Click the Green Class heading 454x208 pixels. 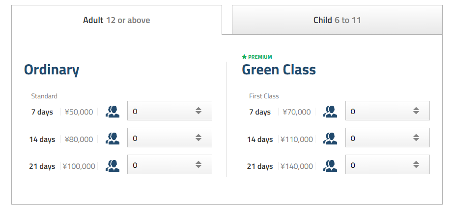point(279,70)
